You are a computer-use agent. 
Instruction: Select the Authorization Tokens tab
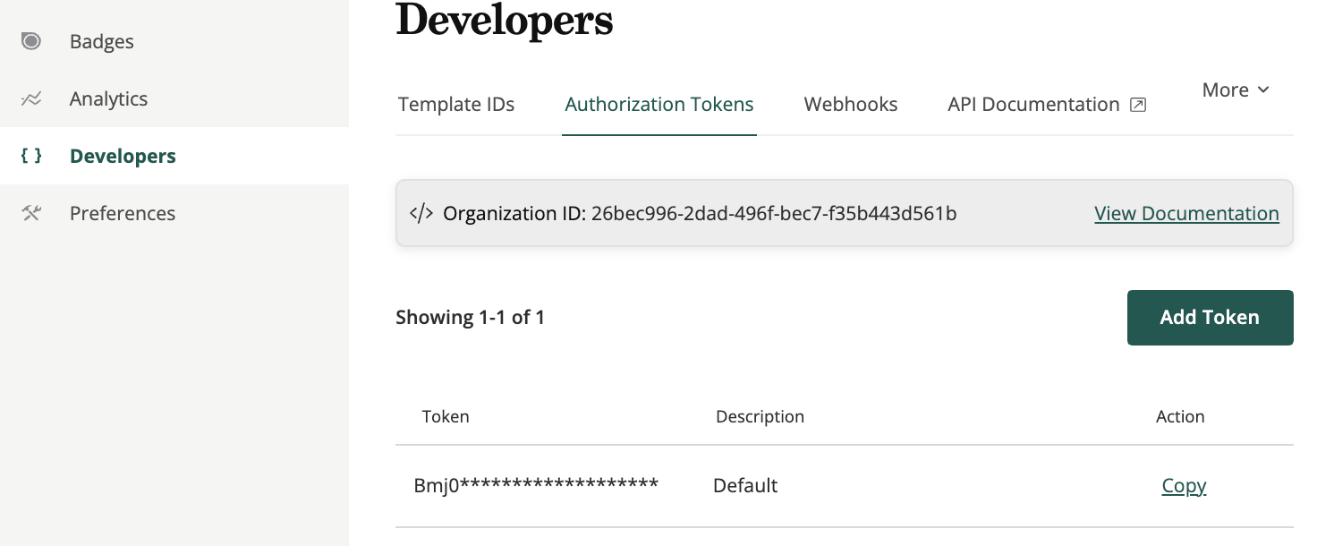(659, 105)
